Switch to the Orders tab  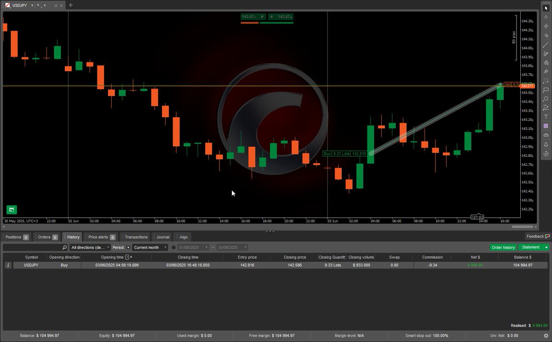click(47, 237)
